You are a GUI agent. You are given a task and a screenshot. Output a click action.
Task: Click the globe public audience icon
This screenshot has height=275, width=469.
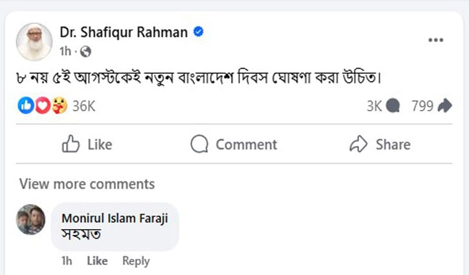pyautogui.click(x=85, y=50)
